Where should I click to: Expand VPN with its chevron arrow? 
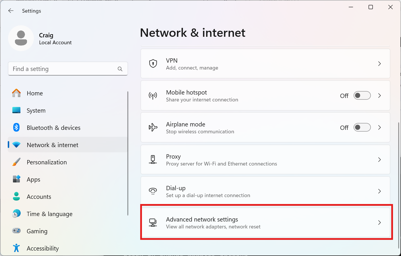(x=379, y=63)
